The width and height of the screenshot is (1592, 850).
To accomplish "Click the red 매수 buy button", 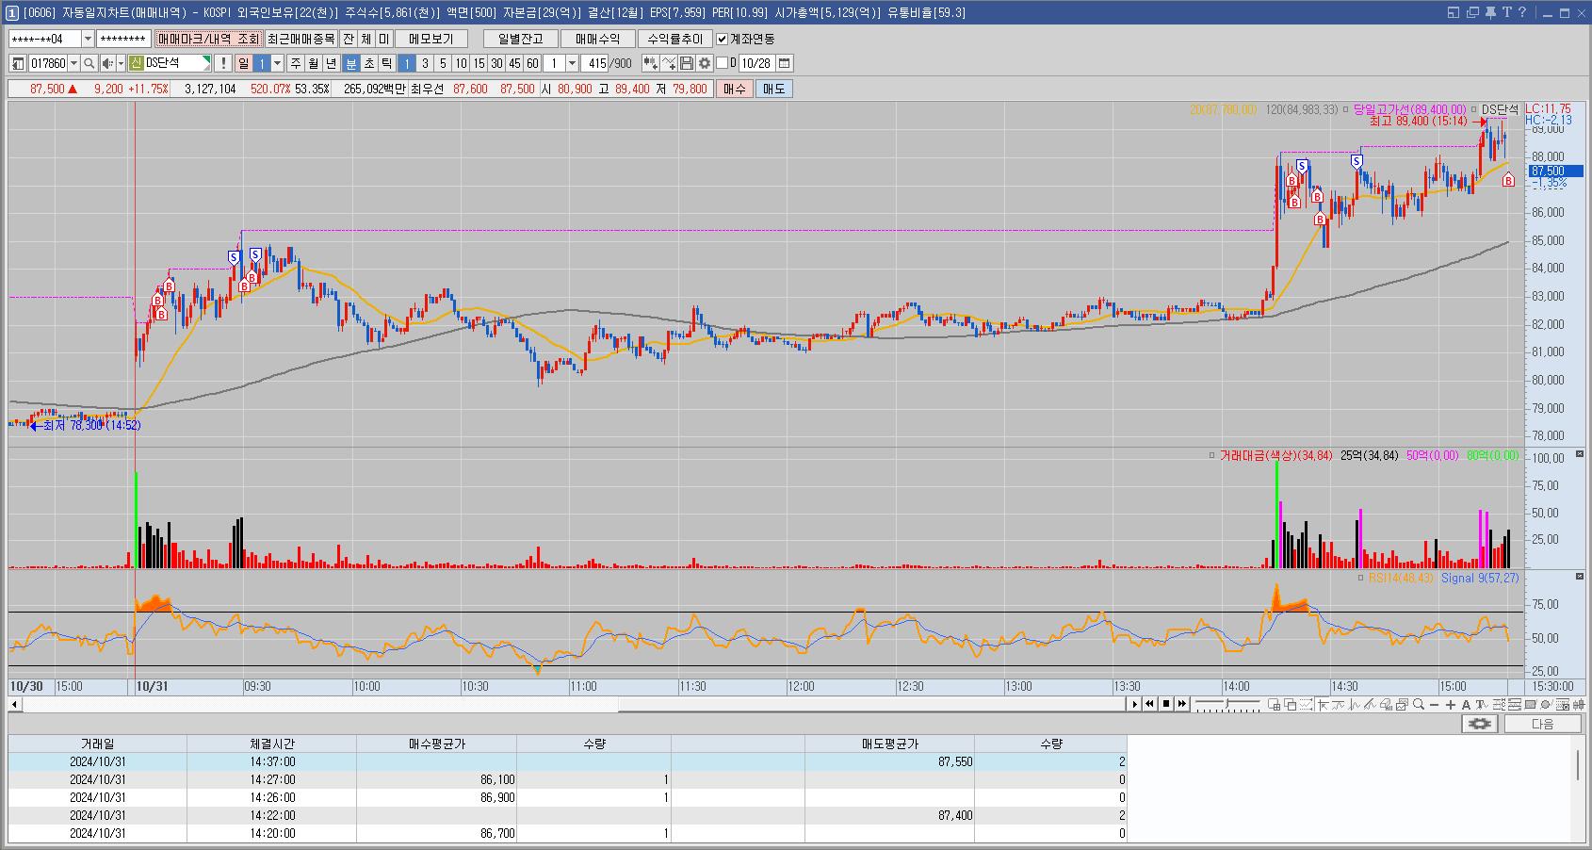I will [734, 89].
